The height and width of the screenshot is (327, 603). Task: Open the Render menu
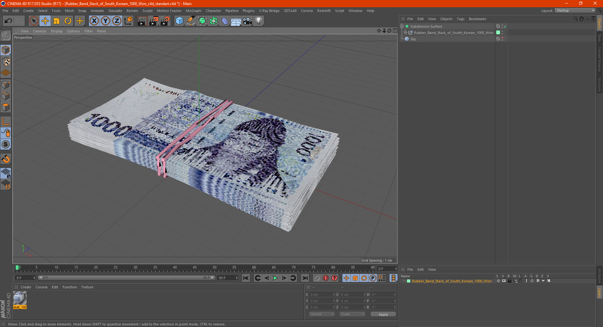(x=132, y=11)
